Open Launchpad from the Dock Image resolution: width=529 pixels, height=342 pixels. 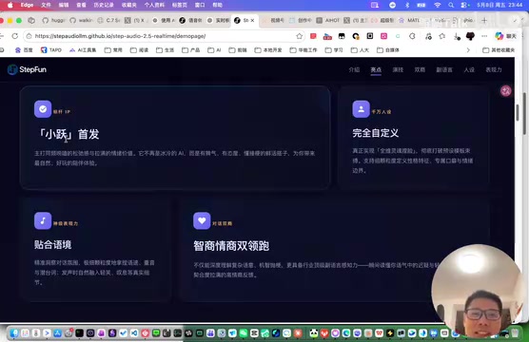[x=25, y=333]
